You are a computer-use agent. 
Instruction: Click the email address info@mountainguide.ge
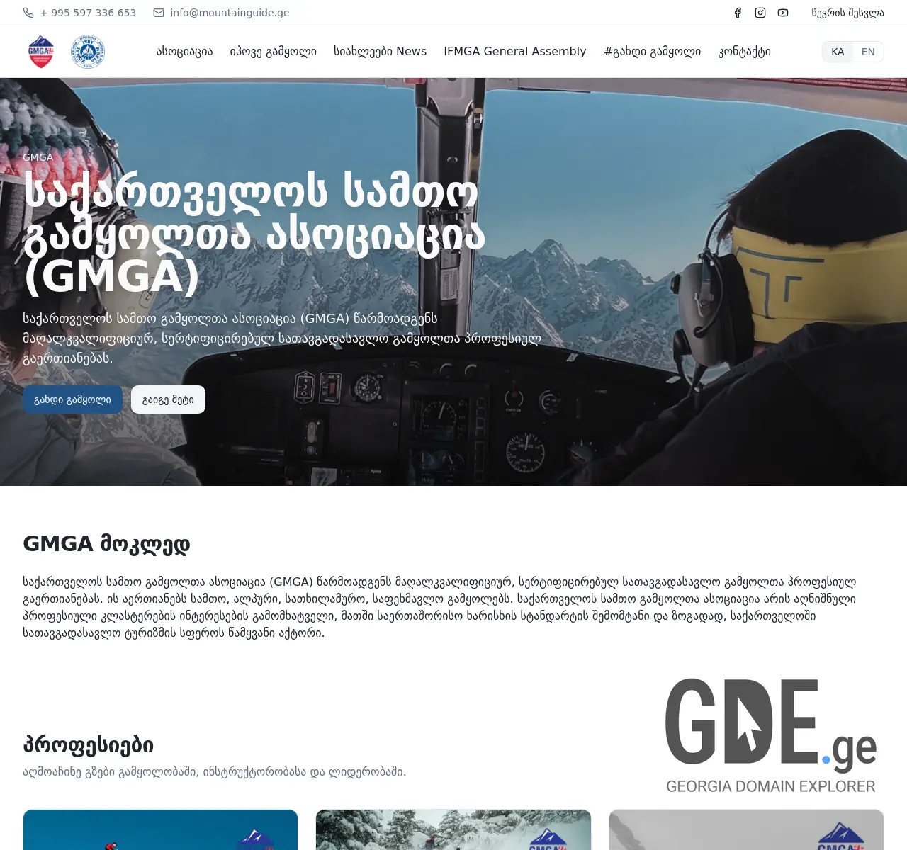(230, 12)
